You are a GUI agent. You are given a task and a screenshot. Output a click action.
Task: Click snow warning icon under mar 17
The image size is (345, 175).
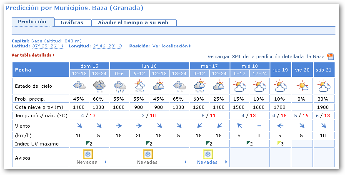(x=207, y=154)
